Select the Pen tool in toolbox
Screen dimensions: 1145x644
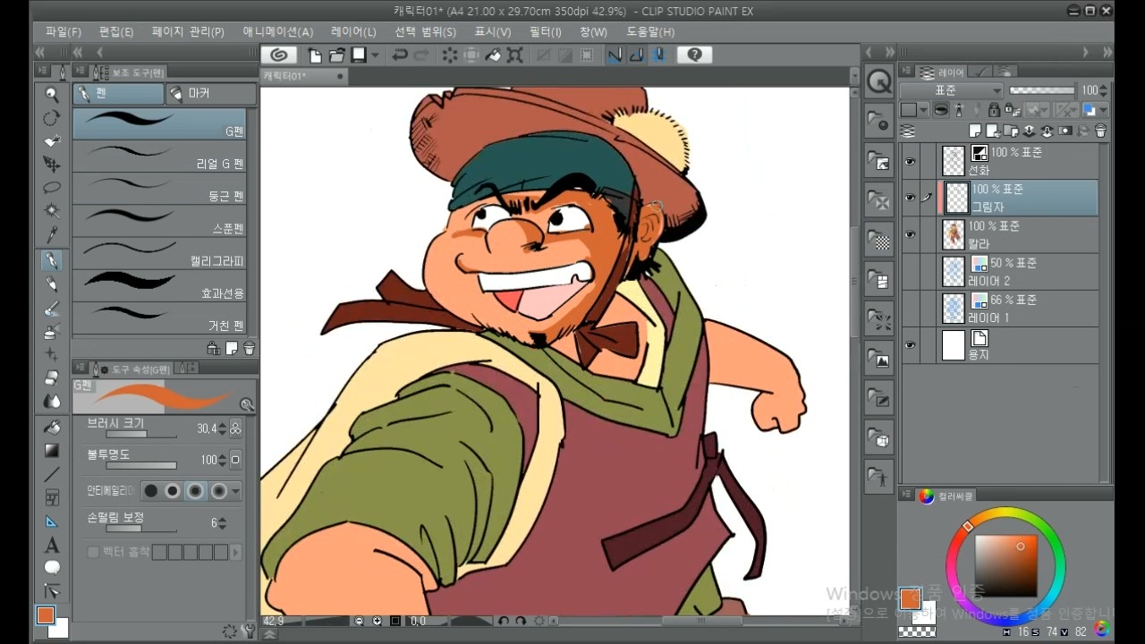point(52,260)
